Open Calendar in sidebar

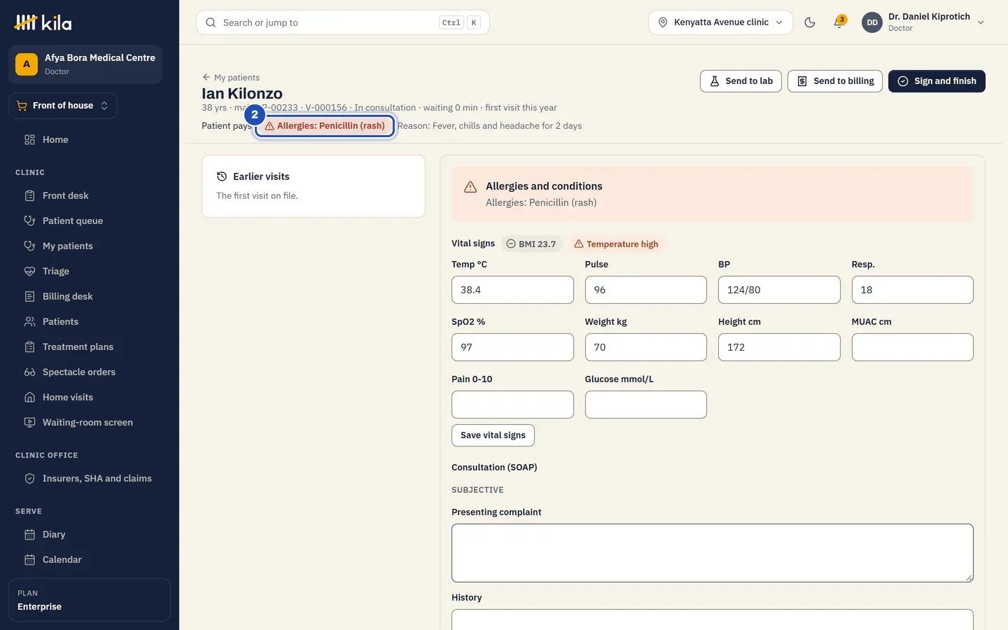coord(90,559)
